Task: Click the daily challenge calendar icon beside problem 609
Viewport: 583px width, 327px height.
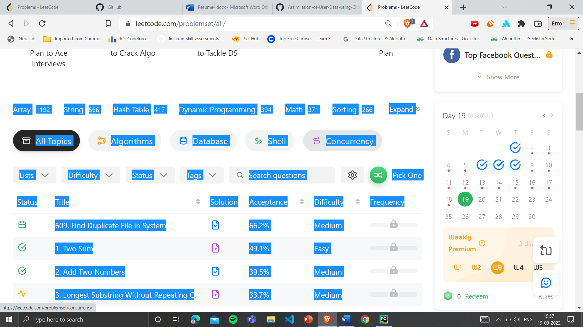Action: pyautogui.click(x=22, y=225)
